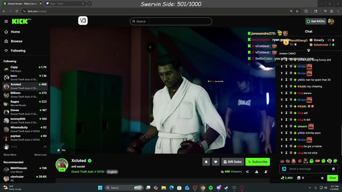Open Spotify from taskbar
Image resolution: width=342 pixels, height=192 pixels.
(x=211, y=188)
